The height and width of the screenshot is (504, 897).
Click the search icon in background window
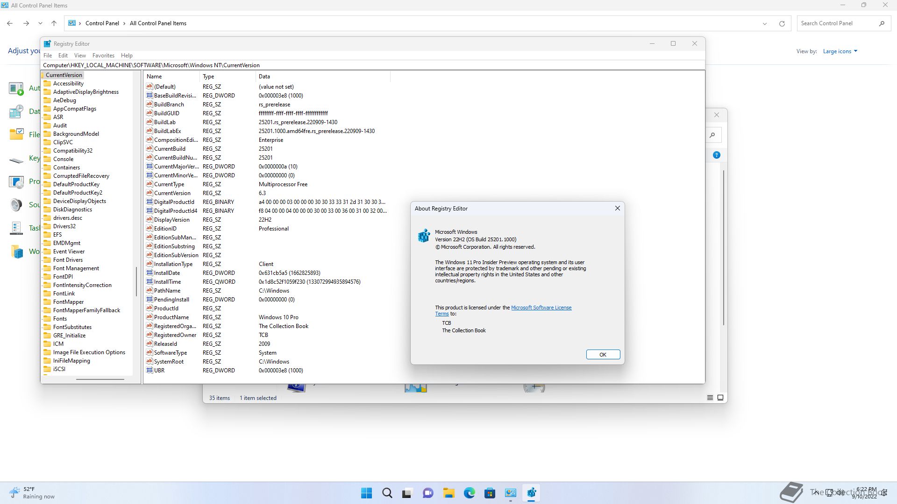click(x=712, y=135)
